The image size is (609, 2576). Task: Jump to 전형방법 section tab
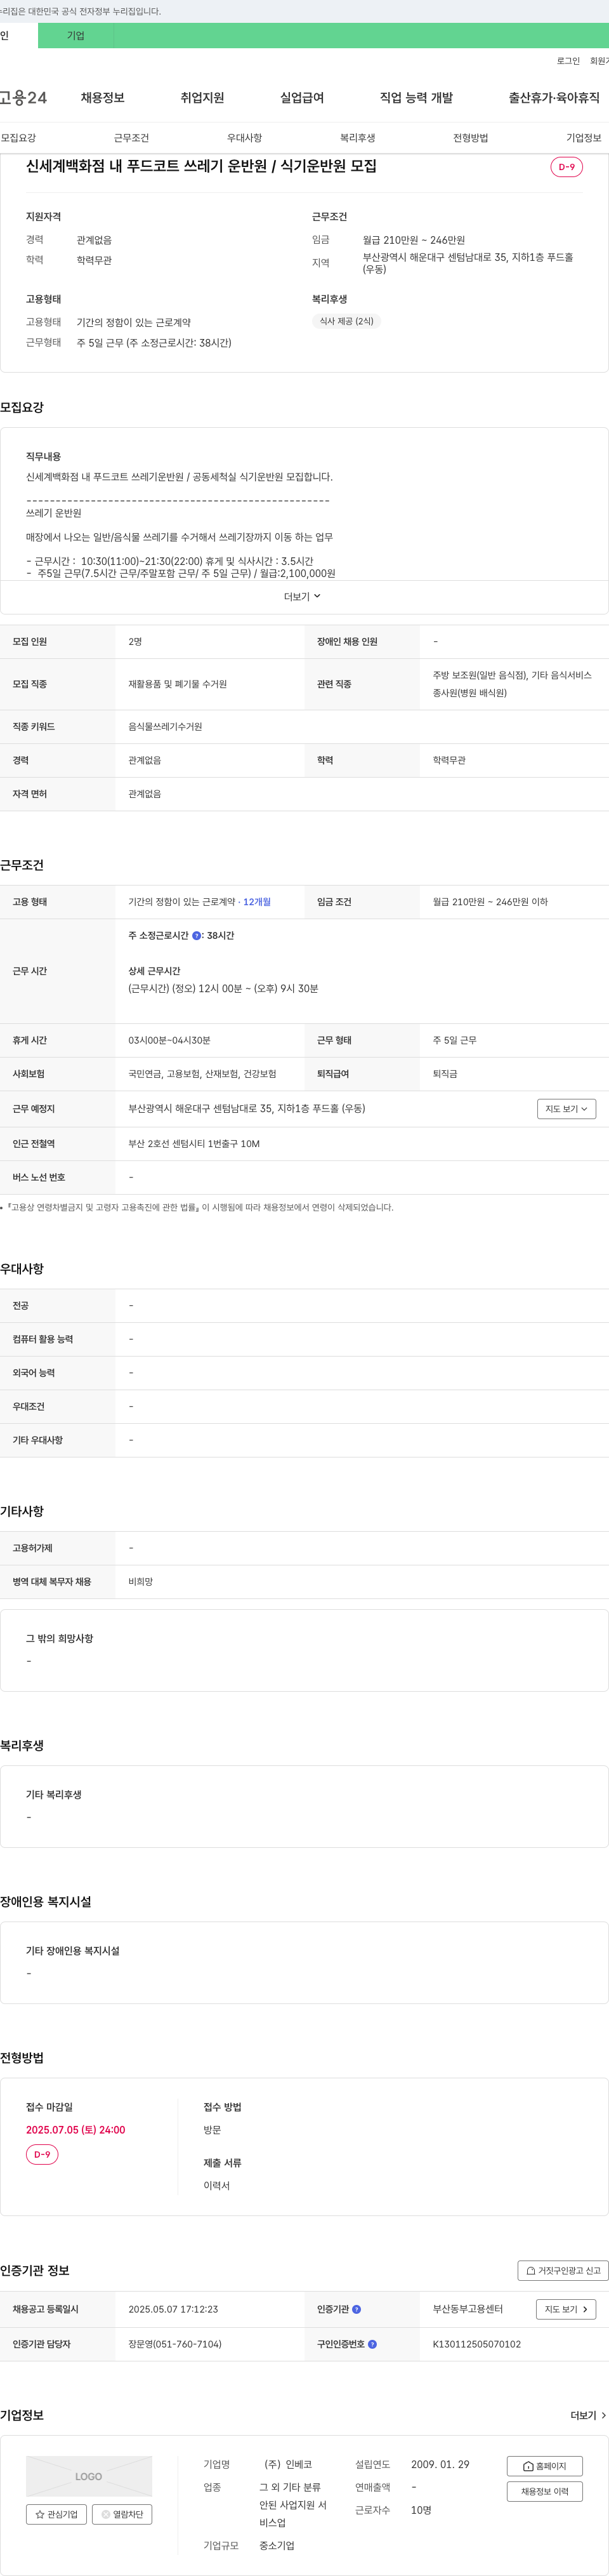point(470,138)
